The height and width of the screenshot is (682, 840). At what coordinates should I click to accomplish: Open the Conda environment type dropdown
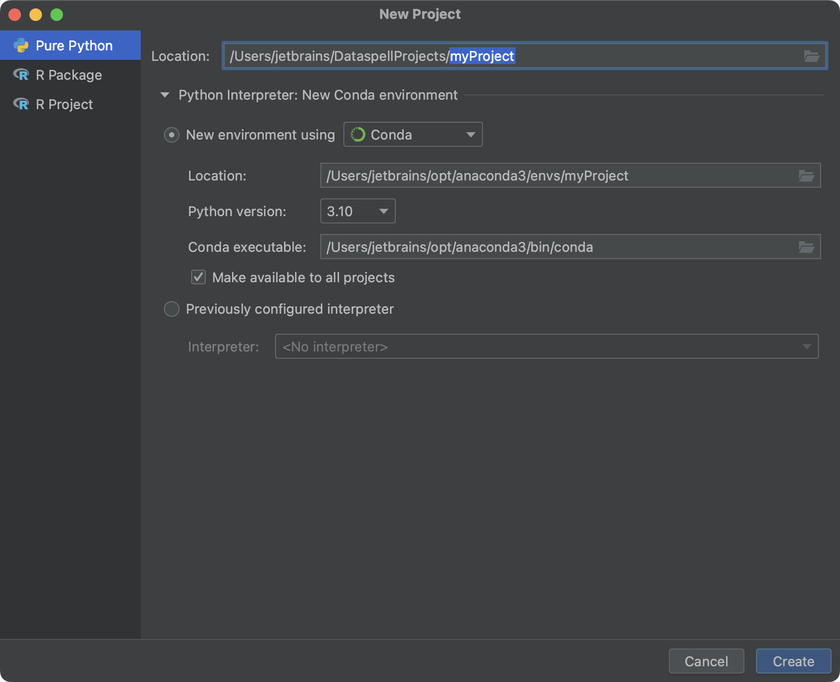[x=413, y=135]
